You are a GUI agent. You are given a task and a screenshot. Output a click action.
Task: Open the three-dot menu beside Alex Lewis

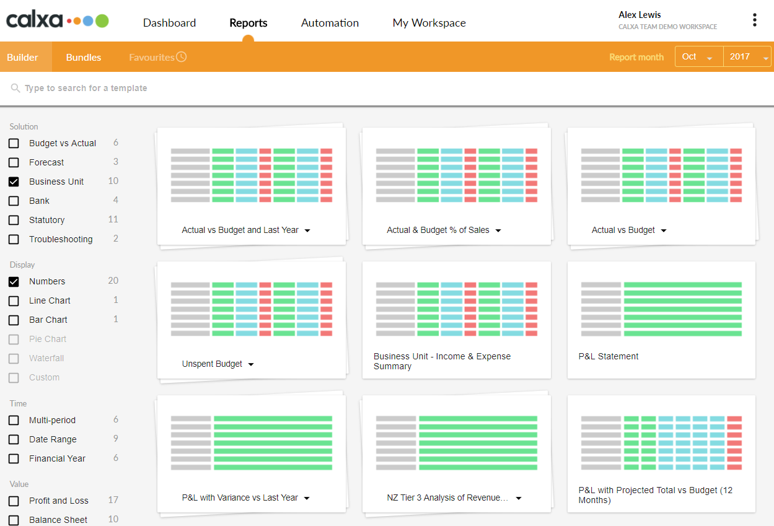pos(754,20)
